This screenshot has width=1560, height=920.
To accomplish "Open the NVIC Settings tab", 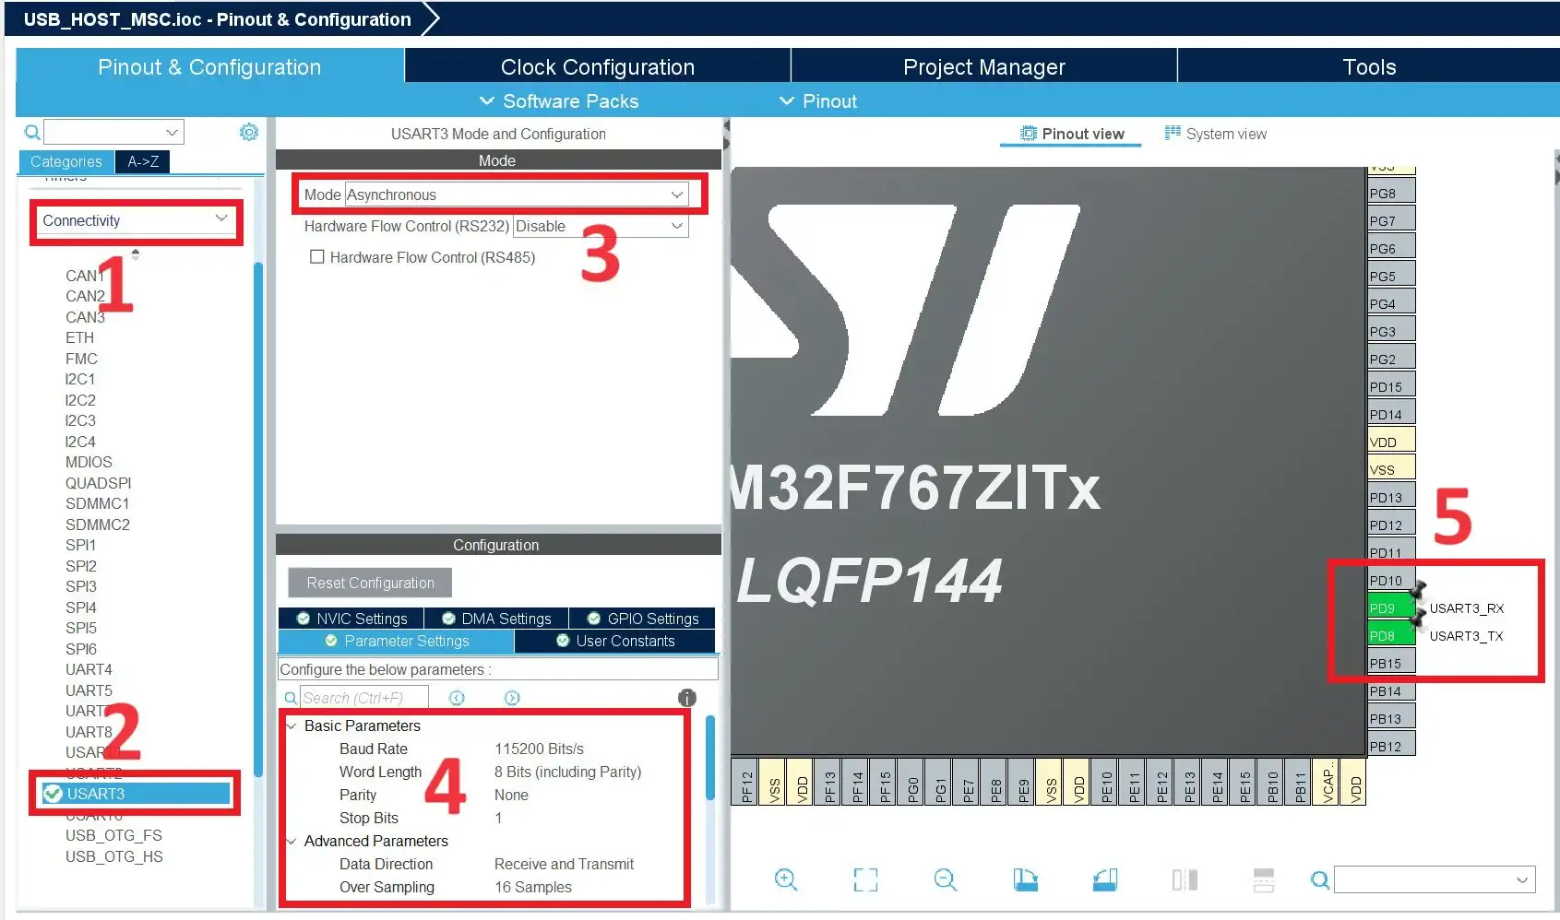I will [x=351, y=619].
